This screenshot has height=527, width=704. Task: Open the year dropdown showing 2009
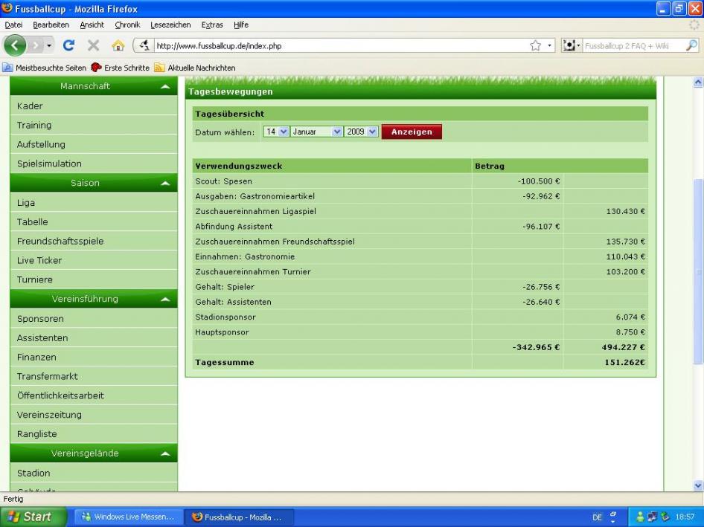click(362, 132)
